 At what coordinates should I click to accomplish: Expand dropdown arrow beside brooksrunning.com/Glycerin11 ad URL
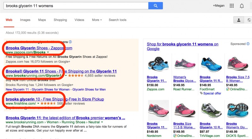tap(66, 76)
